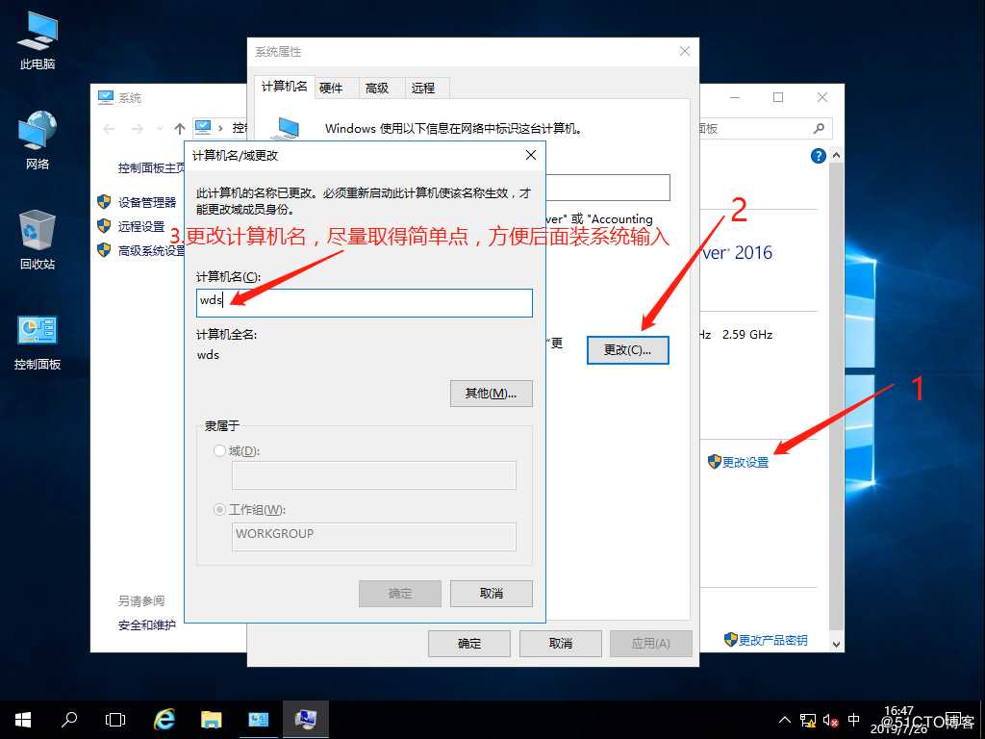The height and width of the screenshot is (739, 985).
Task: Select the Workgroup radio button
Action: tap(219, 510)
